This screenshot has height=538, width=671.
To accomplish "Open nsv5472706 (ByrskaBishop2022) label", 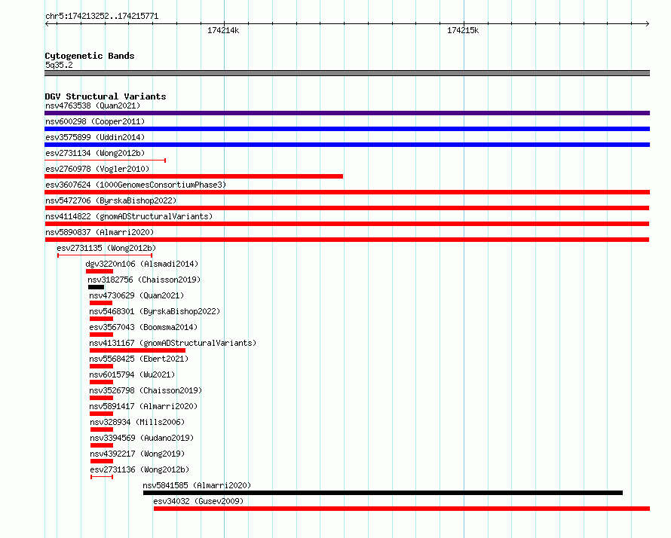I will (x=111, y=200).
